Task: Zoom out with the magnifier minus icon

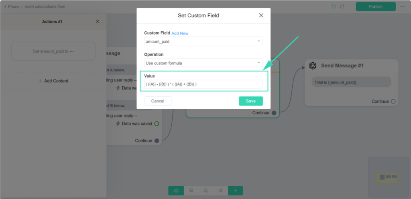Action: (x=206, y=191)
